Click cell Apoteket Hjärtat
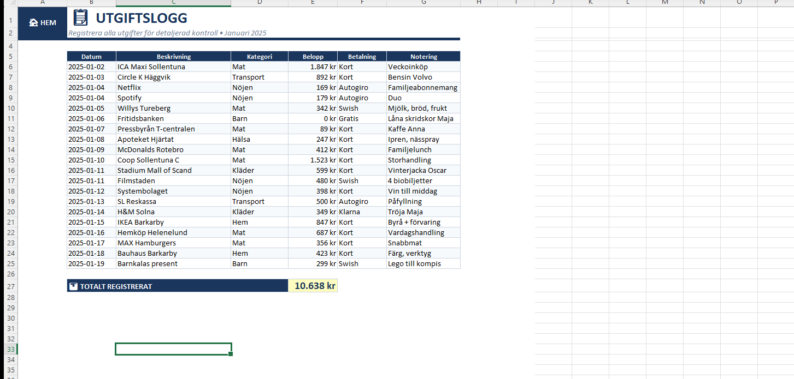Image resolution: width=794 pixels, height=379 pixels. click(x=173, y=139)
